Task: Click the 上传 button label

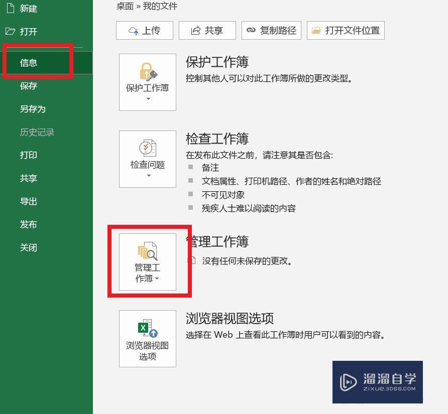Action: click(x=152, y=30)
